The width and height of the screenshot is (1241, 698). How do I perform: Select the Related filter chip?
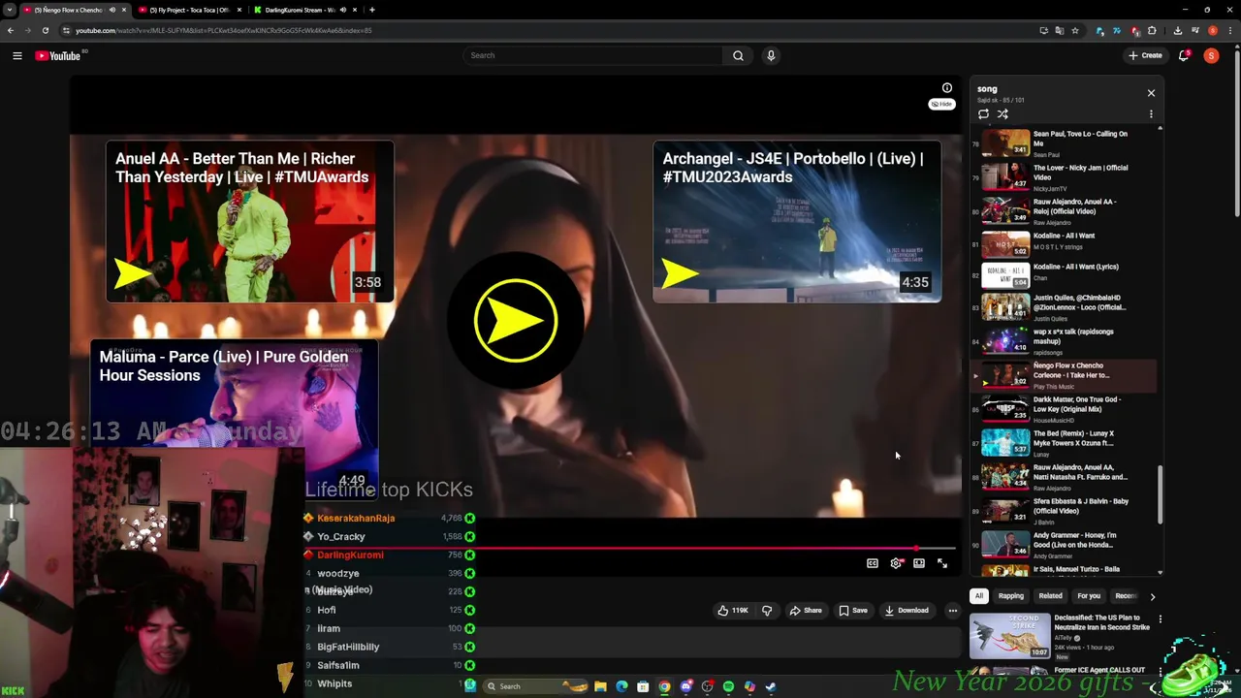point(1051,596)
